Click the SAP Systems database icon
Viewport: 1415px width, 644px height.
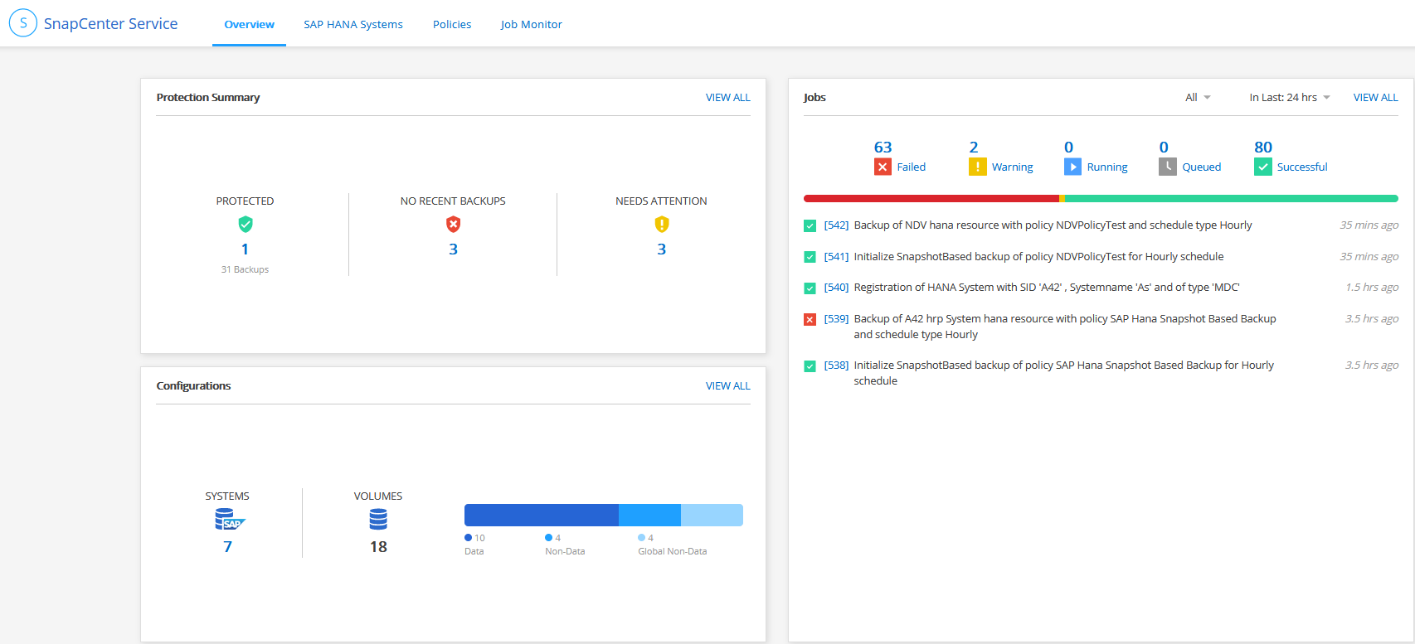[229, 520]
